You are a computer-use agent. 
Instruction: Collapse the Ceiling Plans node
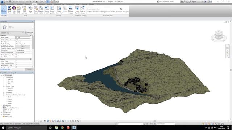click(x=4, y=86)
